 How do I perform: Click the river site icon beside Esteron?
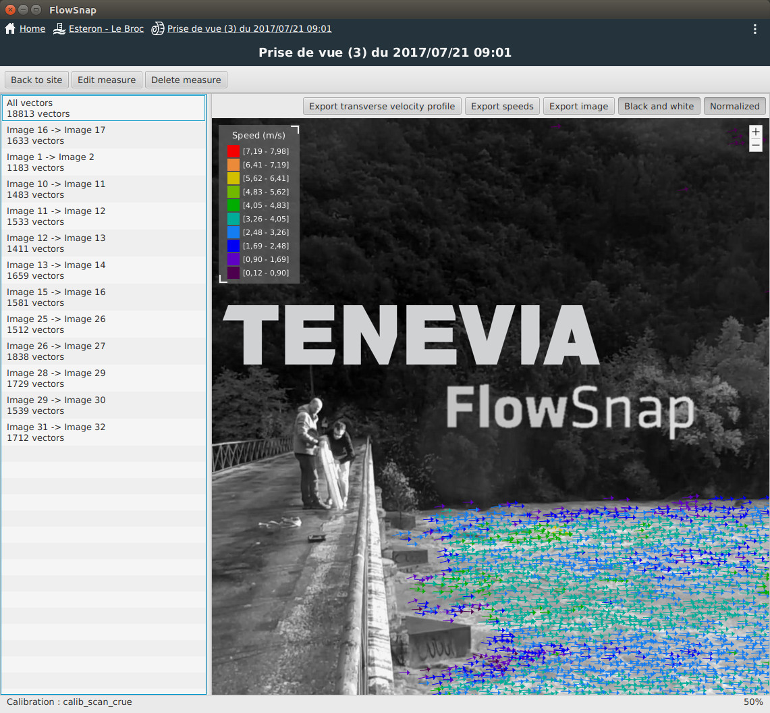click(x=59, y=28)
